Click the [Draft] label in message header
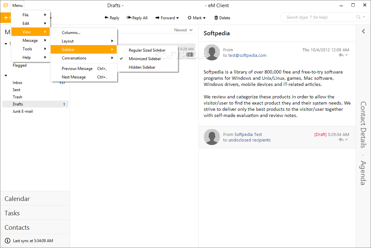The height and width of the screenshot is (248, 371). click(x=320, y=134)
